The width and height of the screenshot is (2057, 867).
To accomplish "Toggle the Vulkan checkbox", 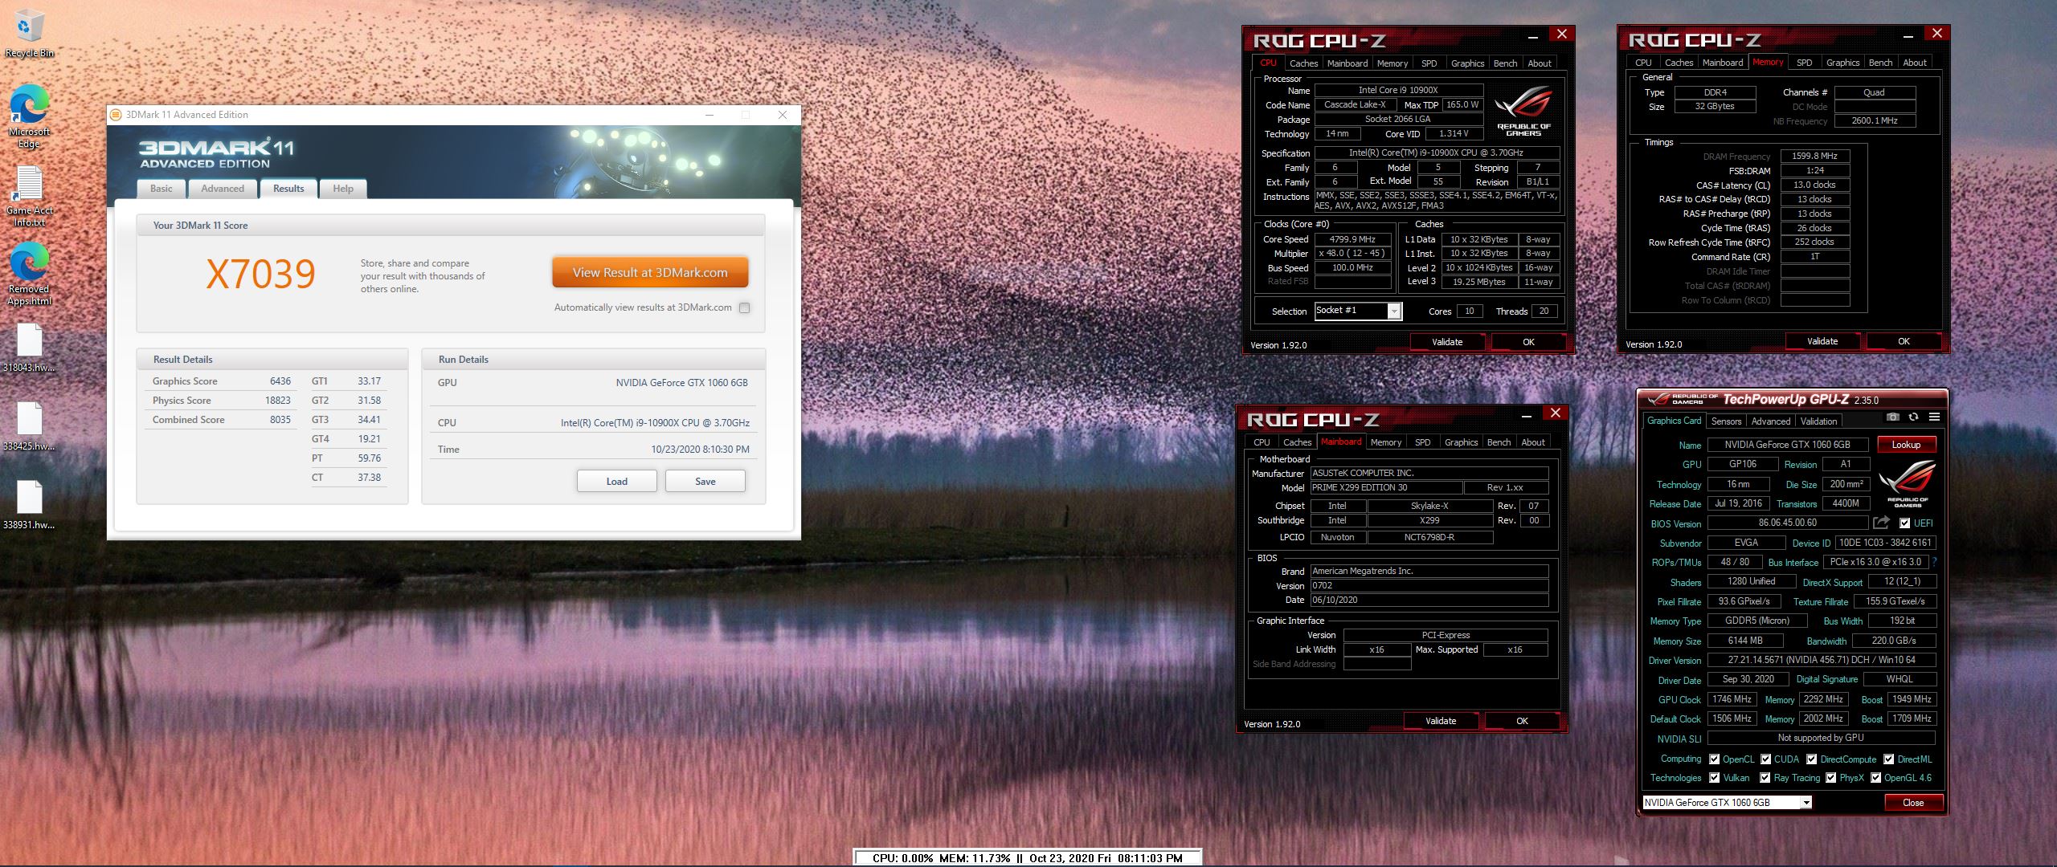I will point(1714,778).
